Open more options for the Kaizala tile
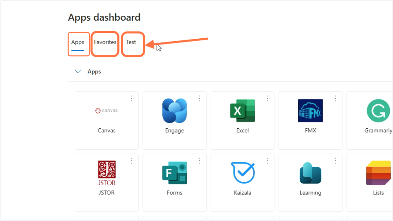This screenshot has width=393, height=221. (x=268, y=160)
